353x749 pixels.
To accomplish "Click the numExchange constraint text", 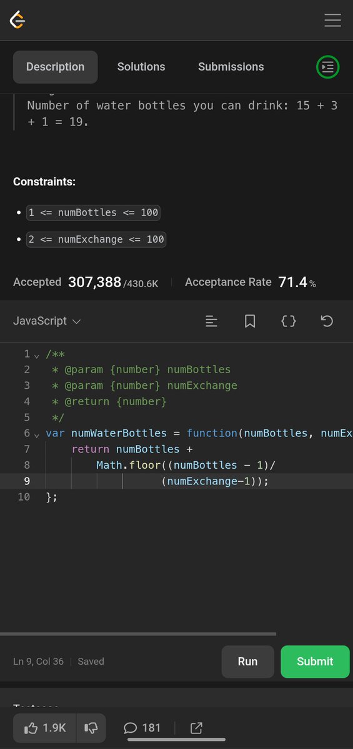I will point(96,239).
